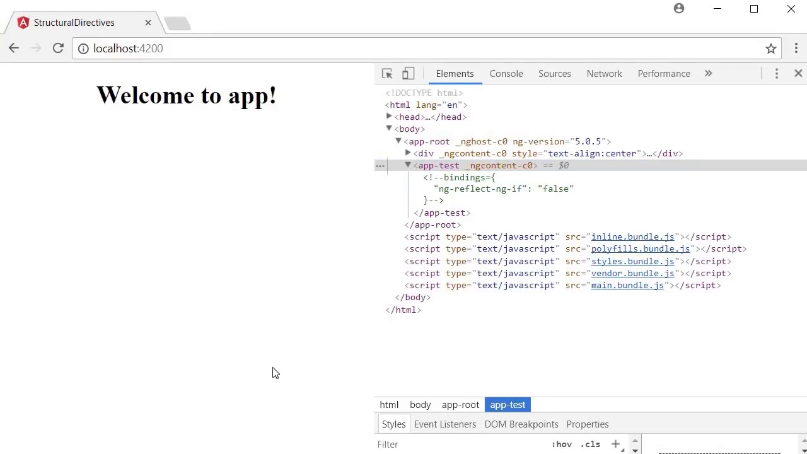Open the Sources tab

click(555, 74)
